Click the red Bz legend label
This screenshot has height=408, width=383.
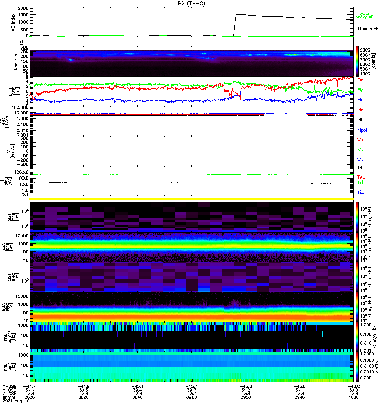coord(360,80)
